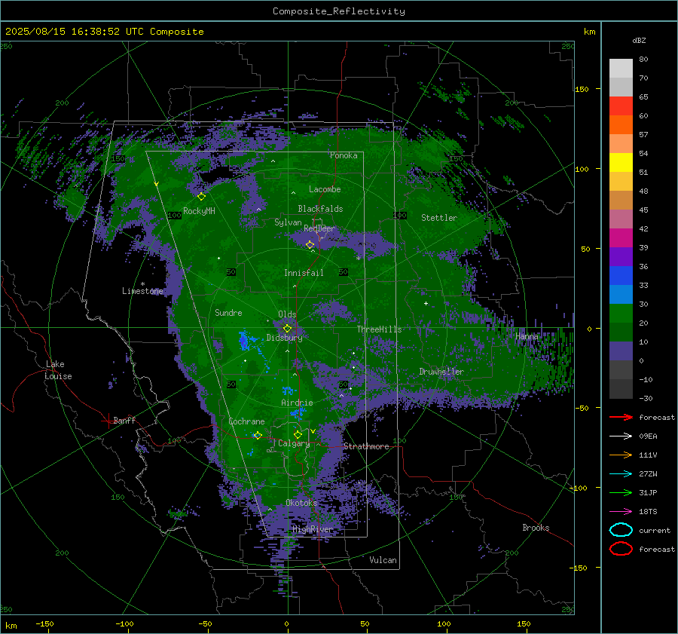Click the red forecast arrow in legend
The image size is (678, 634).
point(621,417)
